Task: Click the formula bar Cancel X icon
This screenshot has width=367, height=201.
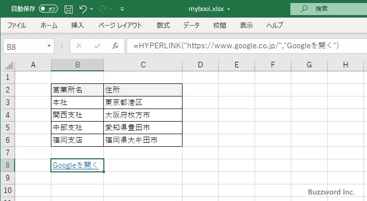Action: click(79, 46)
